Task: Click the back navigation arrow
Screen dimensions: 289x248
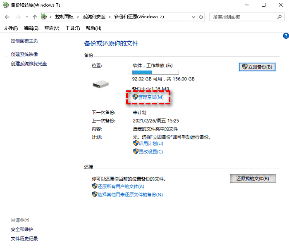Action: pyautogui.click(x=7, y=17)
